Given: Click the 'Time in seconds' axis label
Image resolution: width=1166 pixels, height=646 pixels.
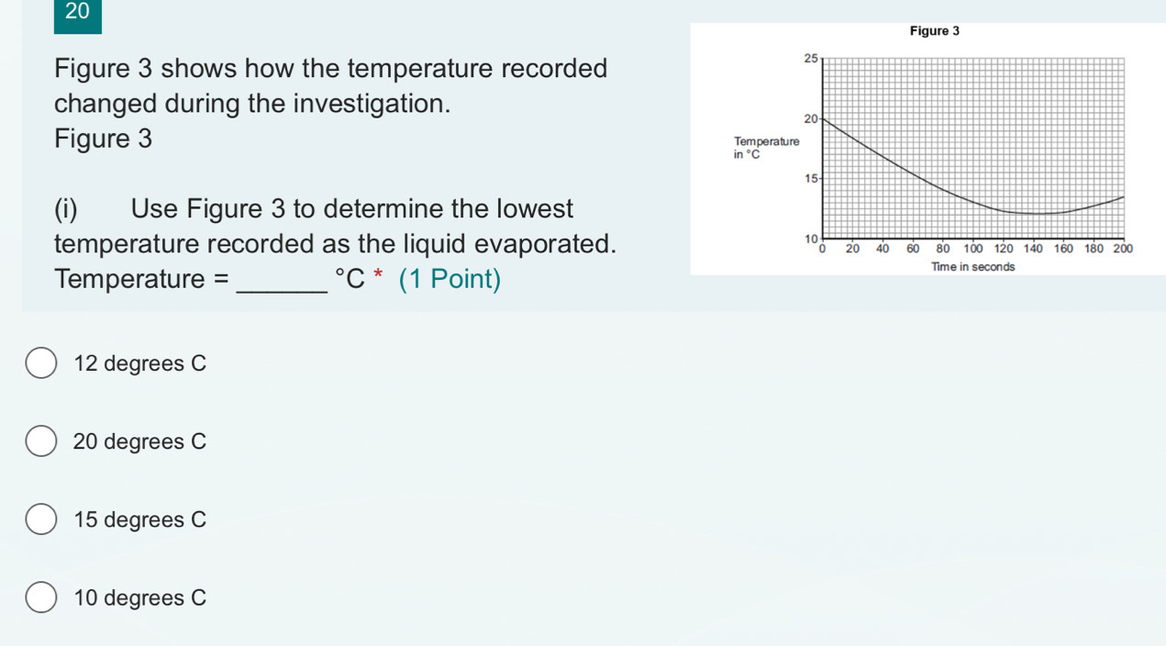Looking at the screenshot, I should point(972,266).
